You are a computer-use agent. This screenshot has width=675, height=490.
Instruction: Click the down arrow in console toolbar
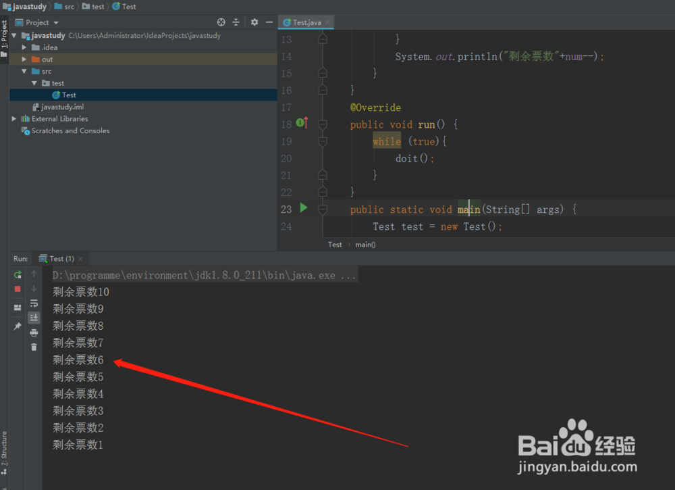[34, 289]
